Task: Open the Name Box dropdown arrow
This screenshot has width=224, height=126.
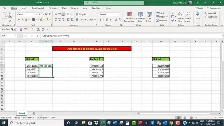Action: coord(16,36)
